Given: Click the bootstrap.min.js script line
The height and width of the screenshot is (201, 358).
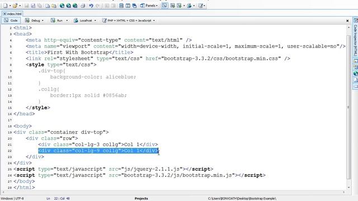Looking at the screenshot, I should [139, 175].
